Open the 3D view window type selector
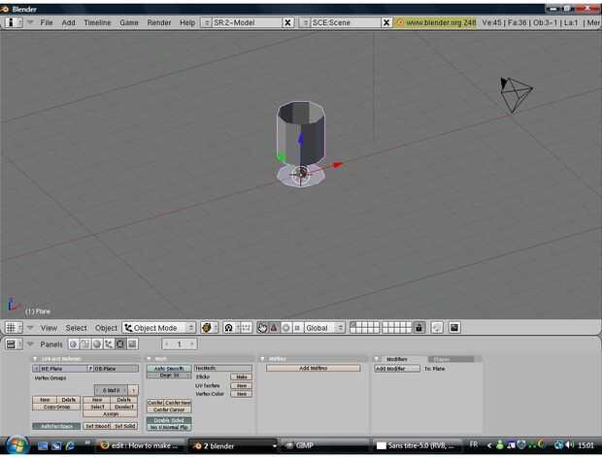The image size is (602, 458). pyautogui.click(x=14, y=328)
